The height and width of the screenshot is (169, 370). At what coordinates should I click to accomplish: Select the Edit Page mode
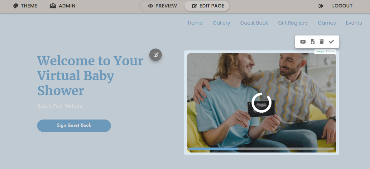(x=207, y=6)
